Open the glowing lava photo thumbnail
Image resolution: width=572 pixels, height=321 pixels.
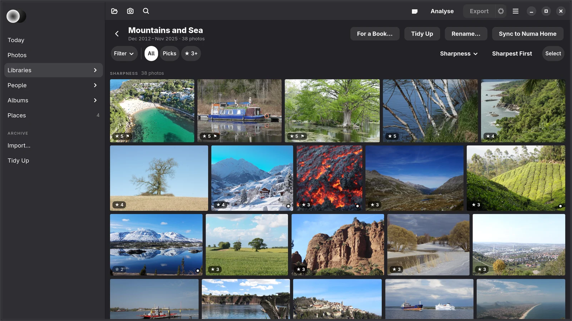(x=329, y=178)
